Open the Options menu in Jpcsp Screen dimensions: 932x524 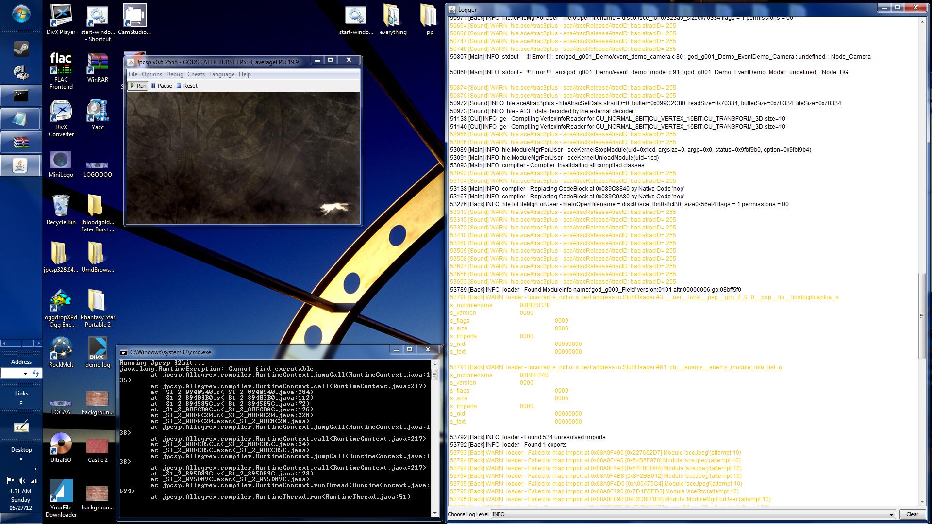click(151, 74)
